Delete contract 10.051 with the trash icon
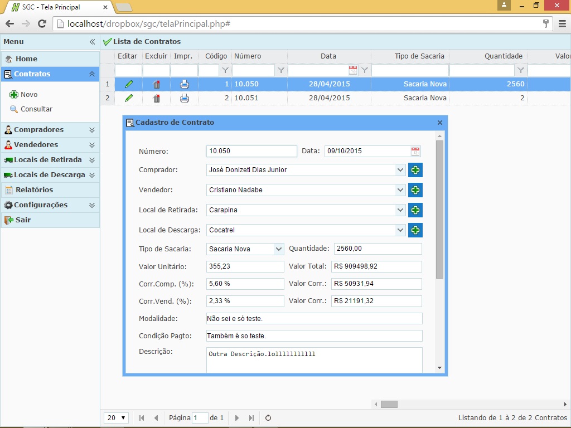 157,98
